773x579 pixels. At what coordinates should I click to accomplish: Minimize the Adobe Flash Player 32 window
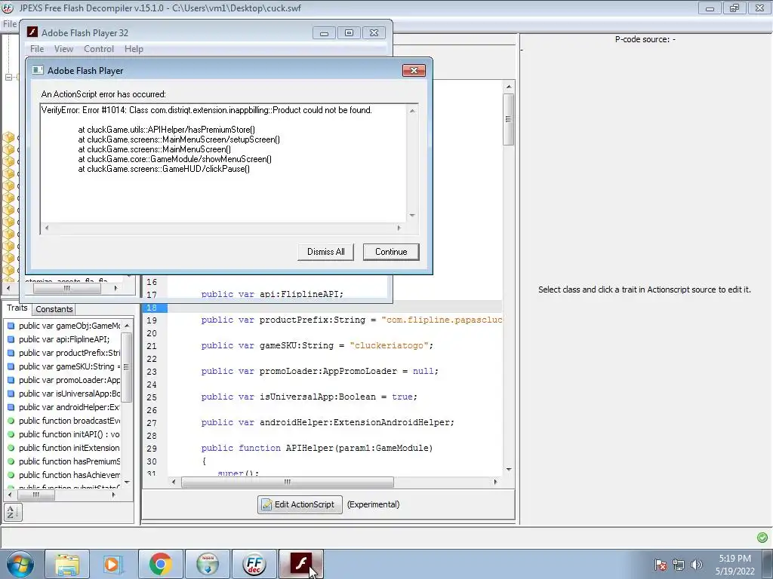coord(324,33)
